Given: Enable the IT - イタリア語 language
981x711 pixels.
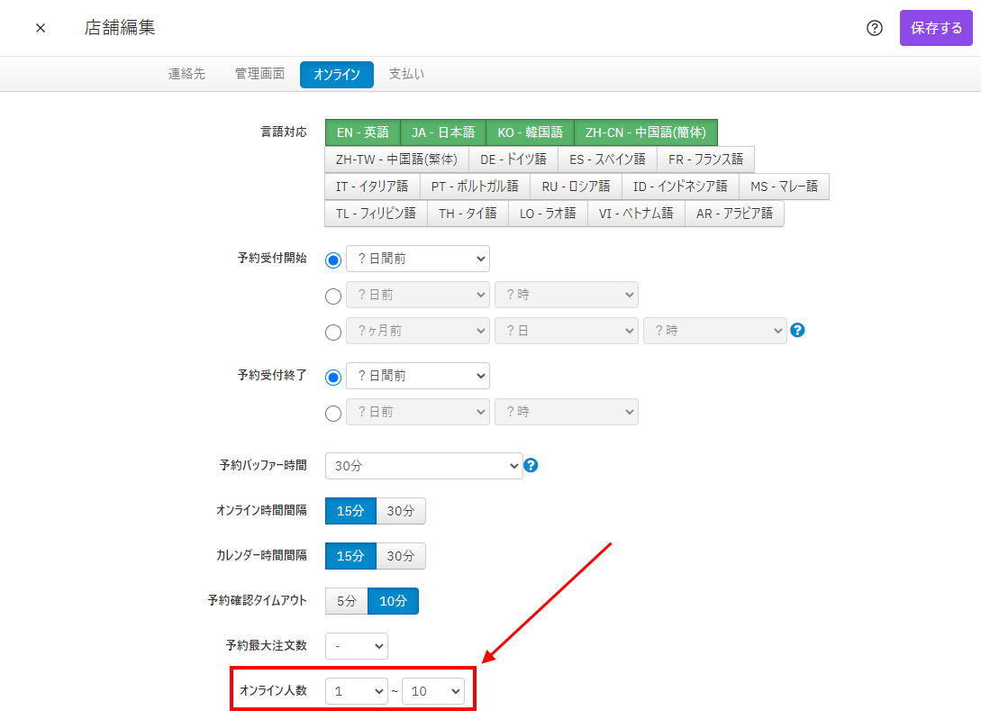Looking at the screenshot, I should (x=372, y=187).
